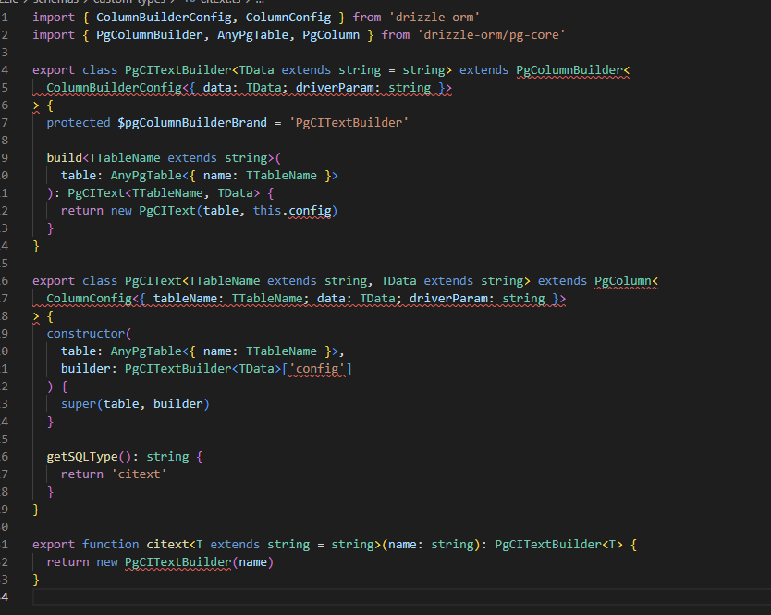
Task: Click the builder parameter name in constructor
Action: (86, 368)
